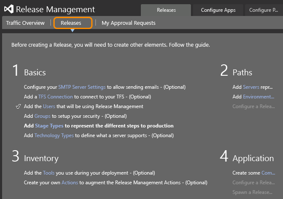Screen dimensions: 283x199
Task: Open the Environment... link under Paths
Action: [259, 97]
